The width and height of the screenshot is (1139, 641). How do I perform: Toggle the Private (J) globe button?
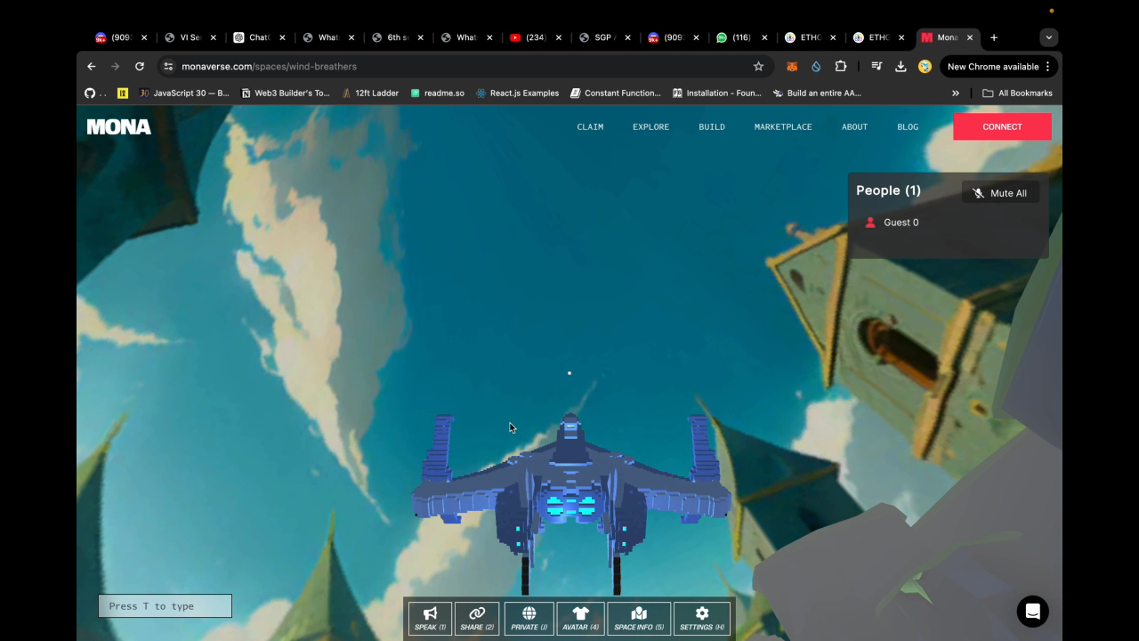point(529,619)
